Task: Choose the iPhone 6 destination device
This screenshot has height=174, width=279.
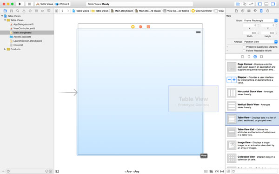Action: pyautogui.click(x=62, y=4)
